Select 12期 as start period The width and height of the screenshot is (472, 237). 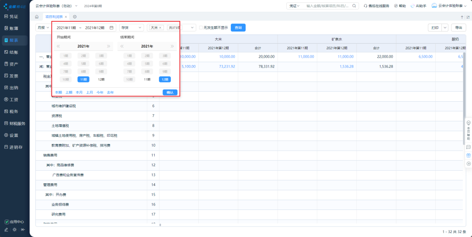[x=101, y=79]
